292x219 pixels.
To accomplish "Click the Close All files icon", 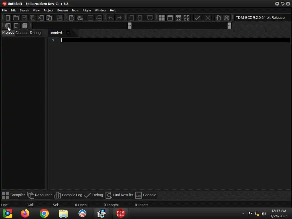I will point(49,18).
